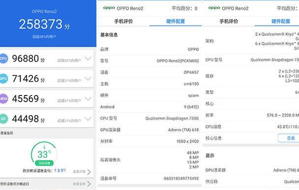Switch to 硬件配置 tab in middle panel
299x190 pixels.
pos(176,21)
